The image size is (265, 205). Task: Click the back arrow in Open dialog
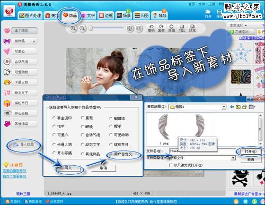(x=232, y=106)
